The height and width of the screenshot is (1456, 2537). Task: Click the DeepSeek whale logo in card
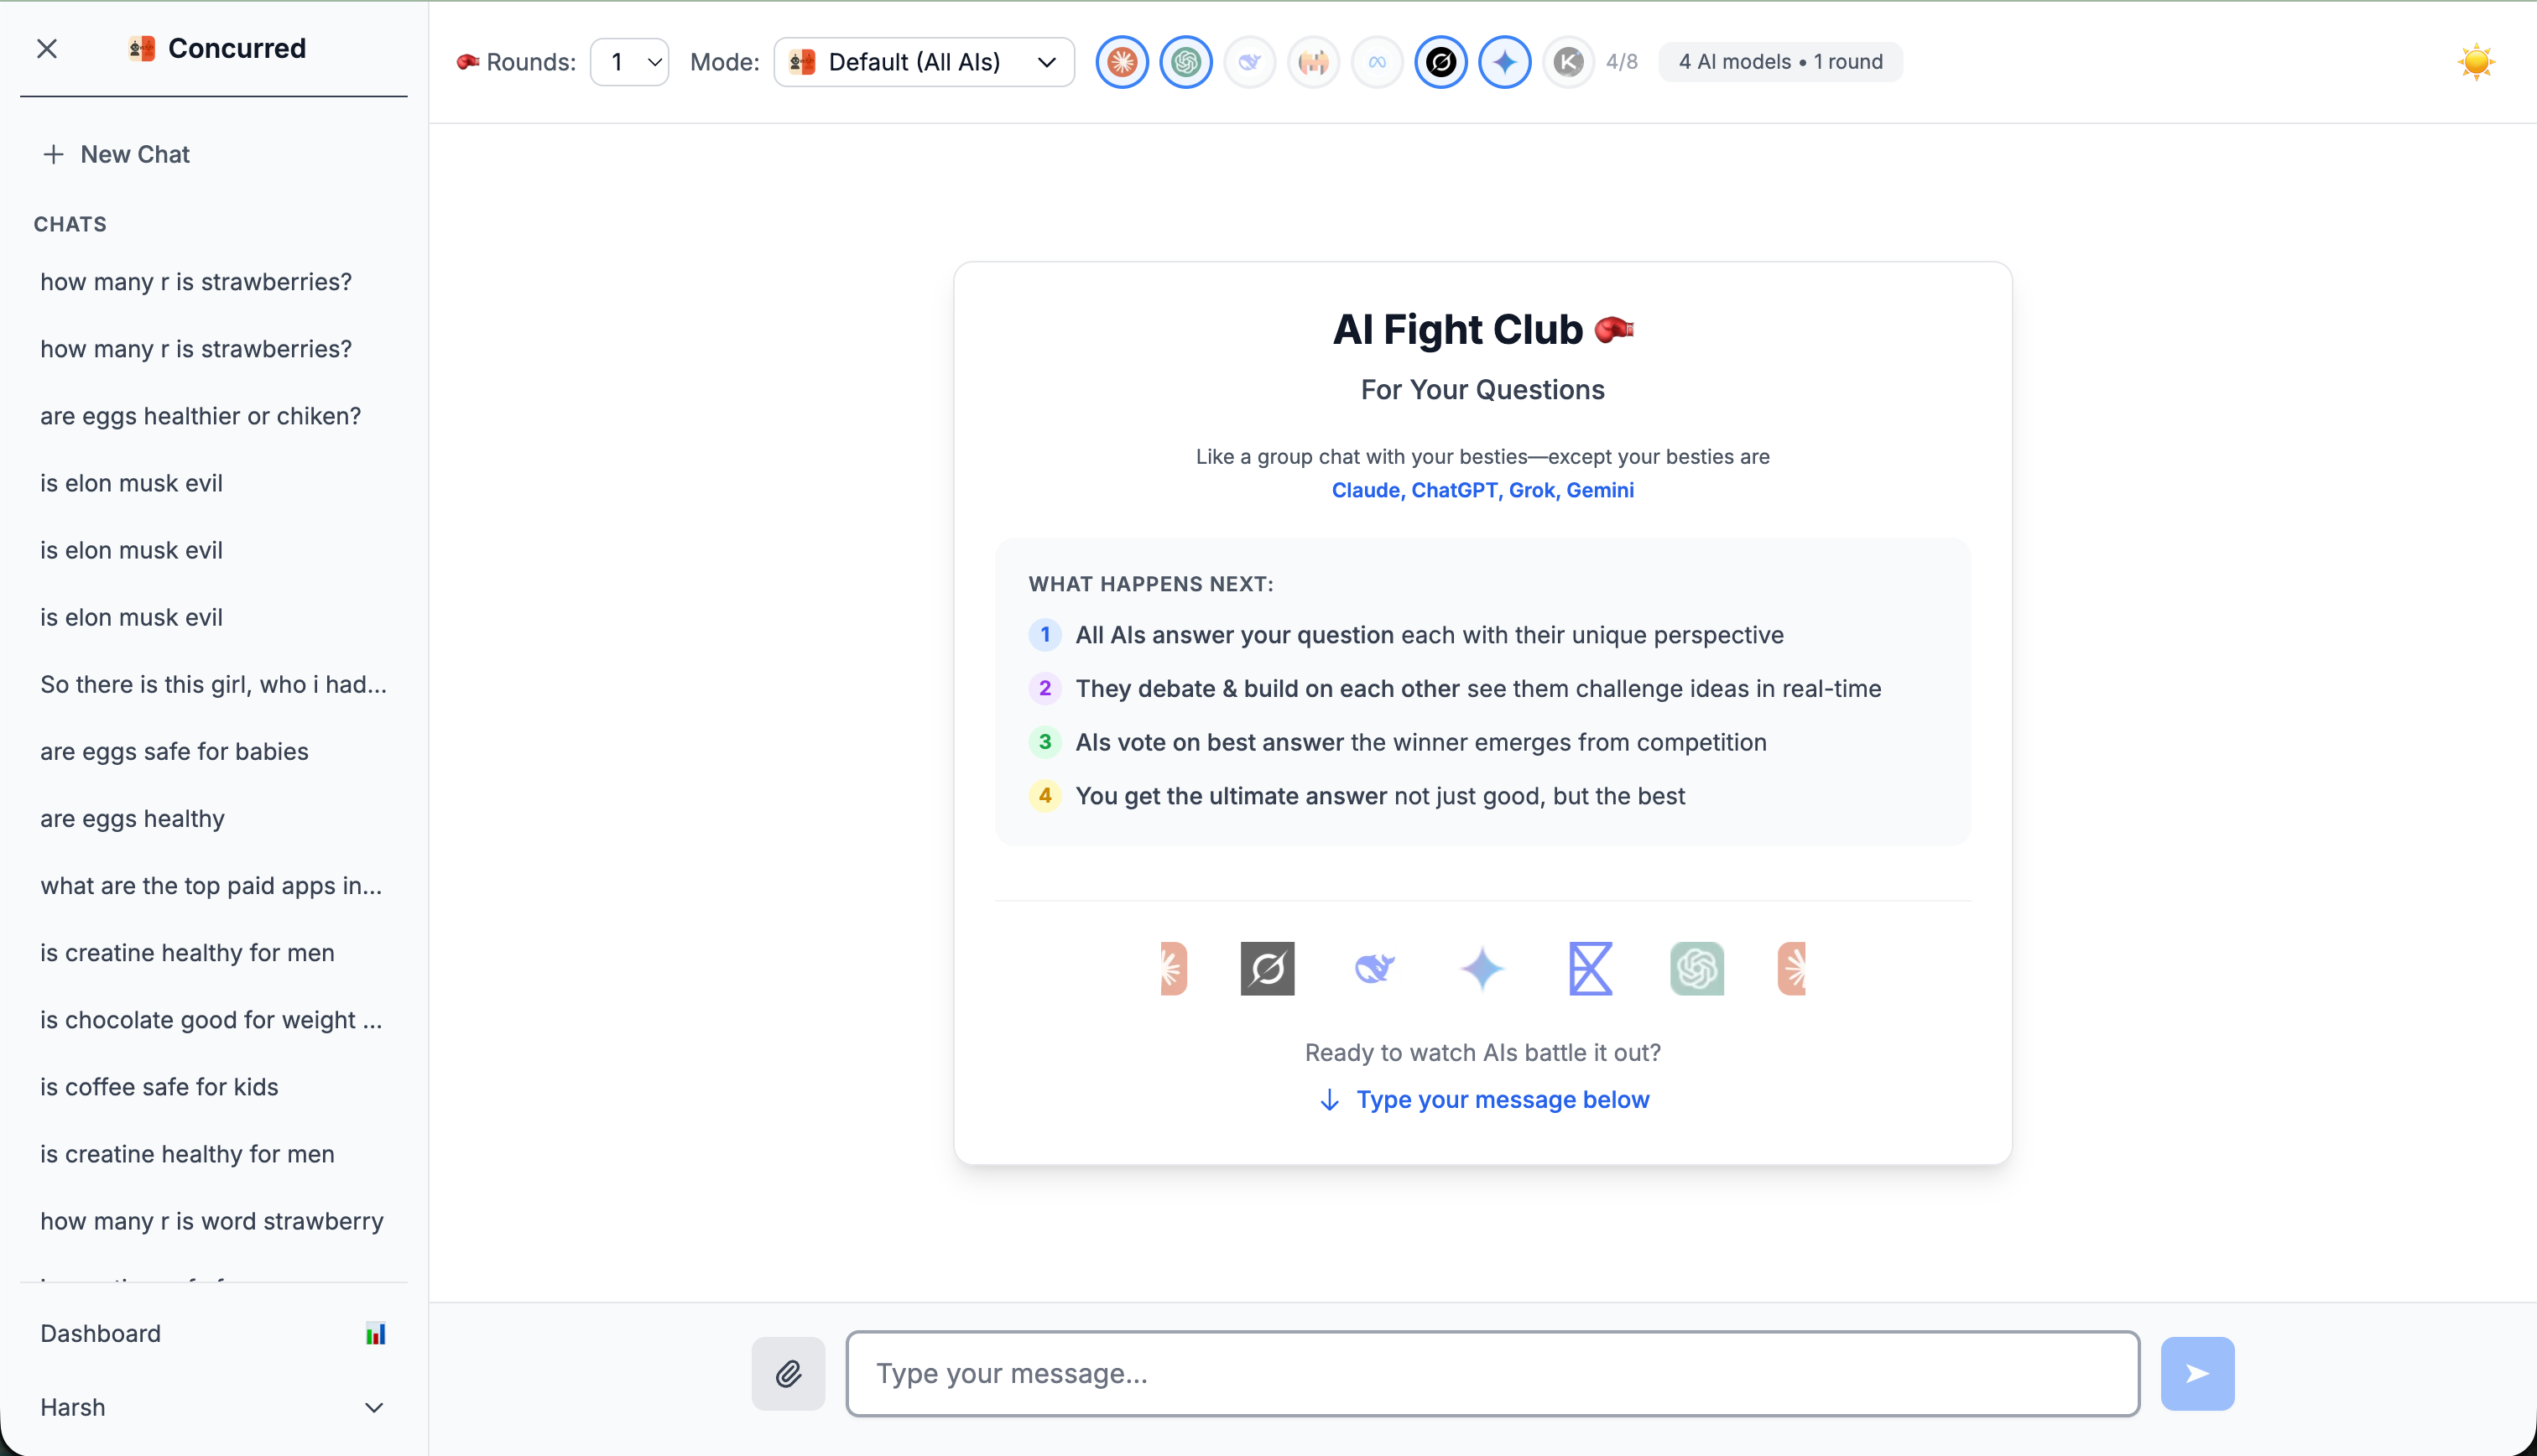[1374, 968]
